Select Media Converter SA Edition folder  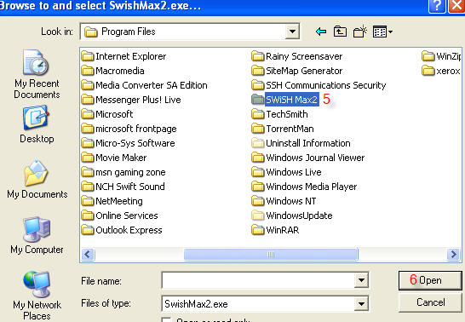click(144, 85)
